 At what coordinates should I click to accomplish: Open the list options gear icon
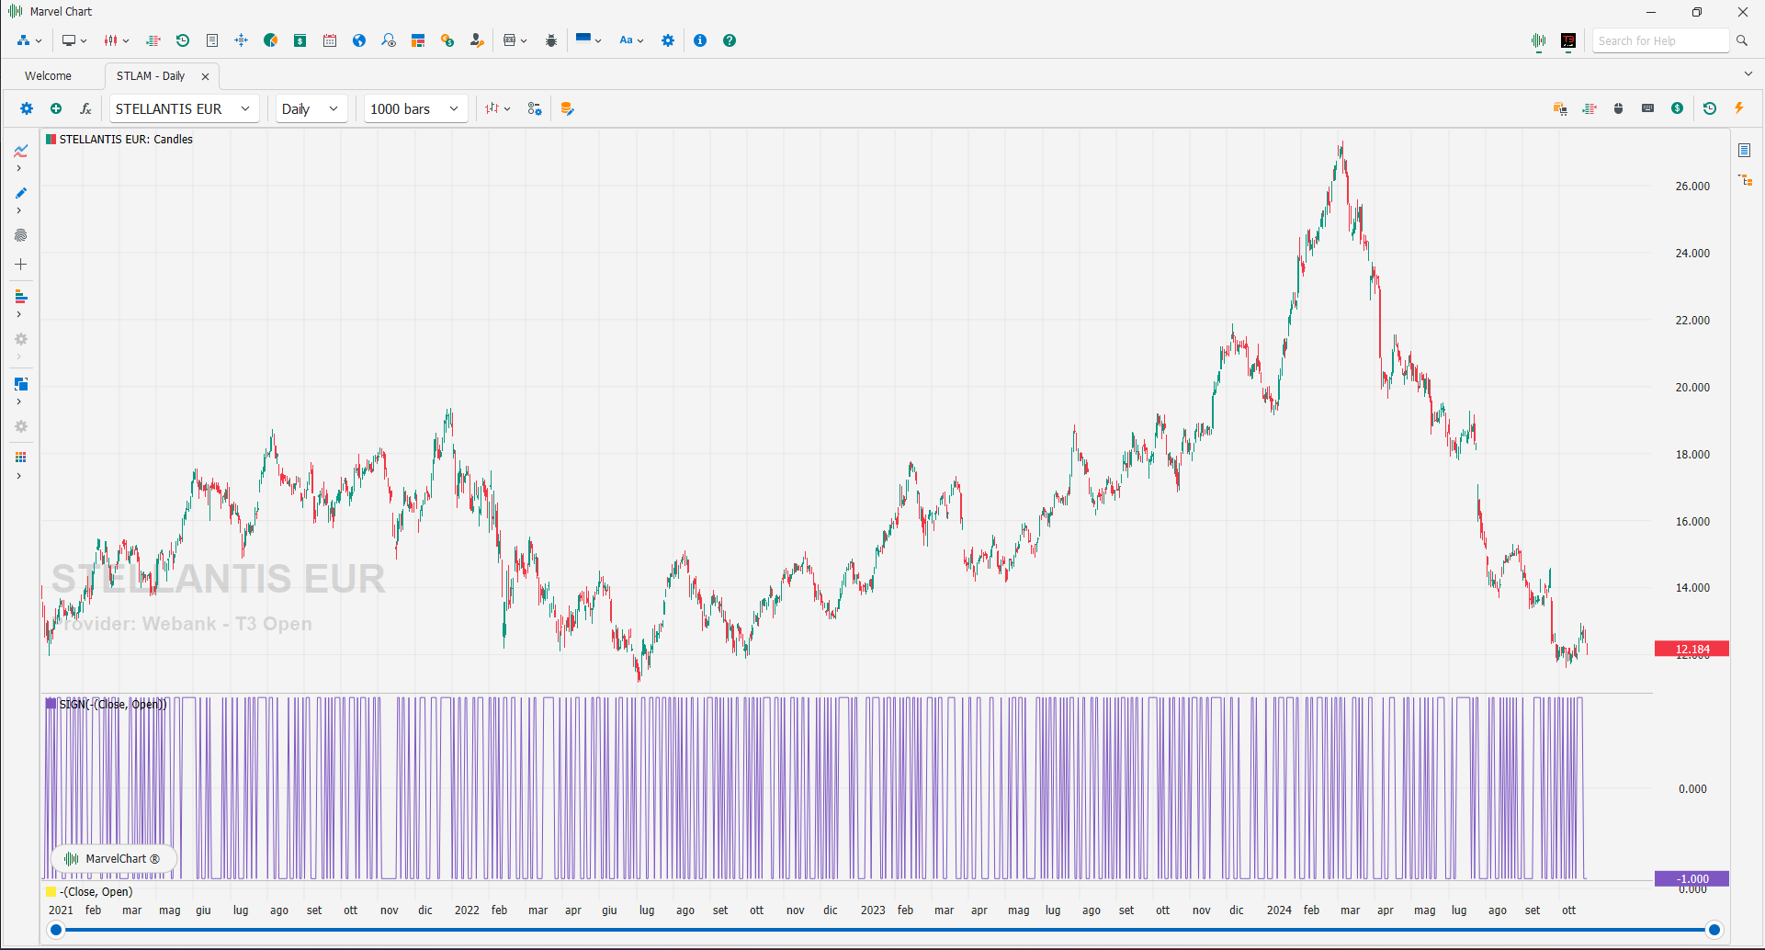click(535, 108)
